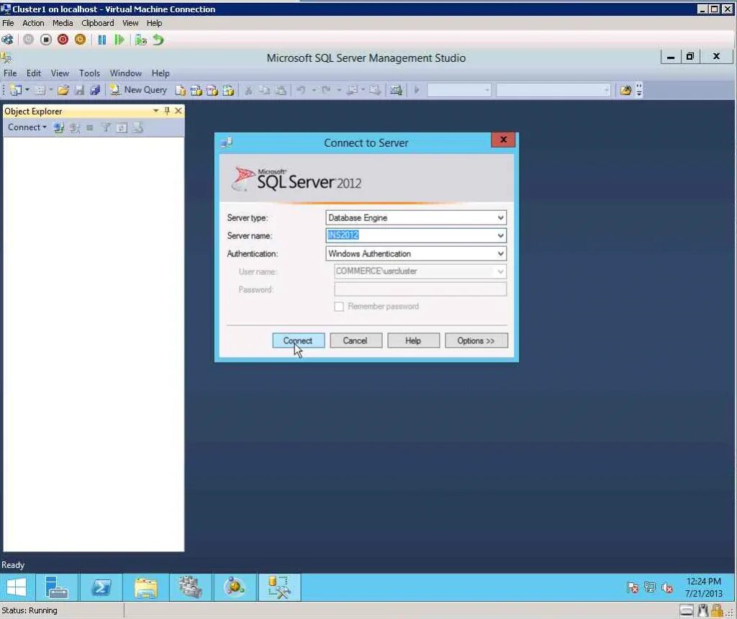The image size is (737, 619).
Task: Open the Windows Start button
Action: tap(17, 587)
